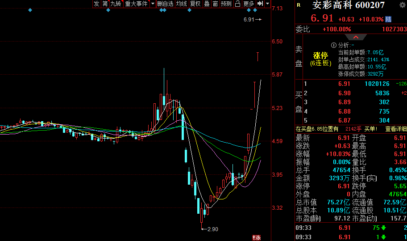The height and width of the screenshot is (241, 407).
Task: Collapse the sell-side panel with red chevron
Action: (x=356, y=37)
